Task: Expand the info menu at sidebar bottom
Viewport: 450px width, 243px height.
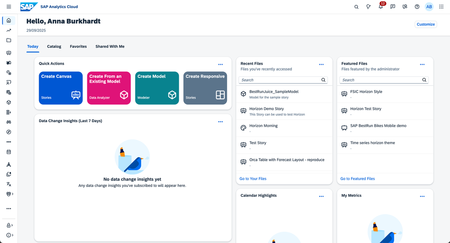Action: 9,235
